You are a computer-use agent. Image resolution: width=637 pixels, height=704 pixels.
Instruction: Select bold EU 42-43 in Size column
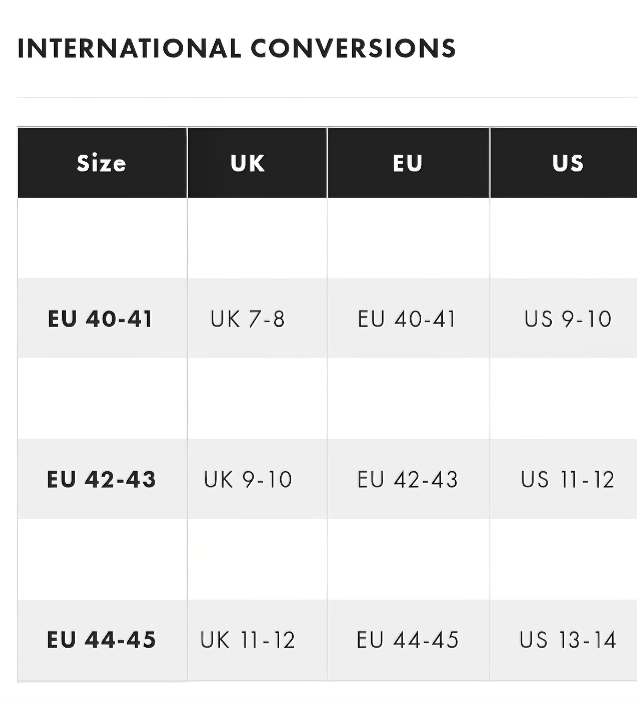click(101, 479)
